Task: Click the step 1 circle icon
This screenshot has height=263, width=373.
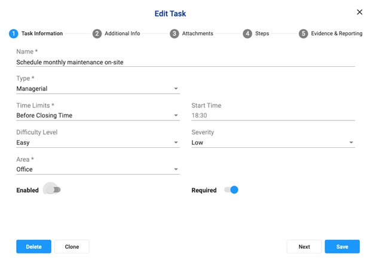Action: [14, 33]
